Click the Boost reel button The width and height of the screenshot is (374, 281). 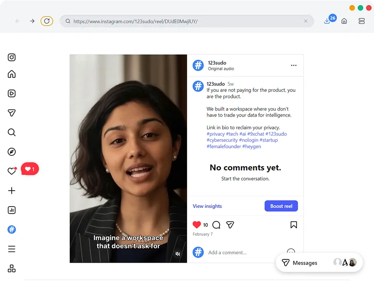click(281, 206)
